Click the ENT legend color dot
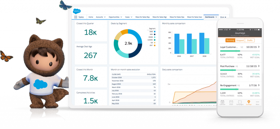Viewport: 280px width, 129px height. point(154,45)
